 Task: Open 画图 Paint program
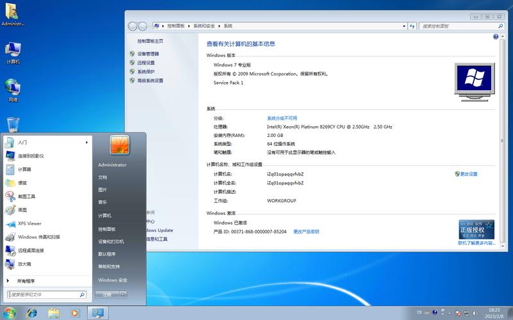pyautogui.click(x=47, y=210)
